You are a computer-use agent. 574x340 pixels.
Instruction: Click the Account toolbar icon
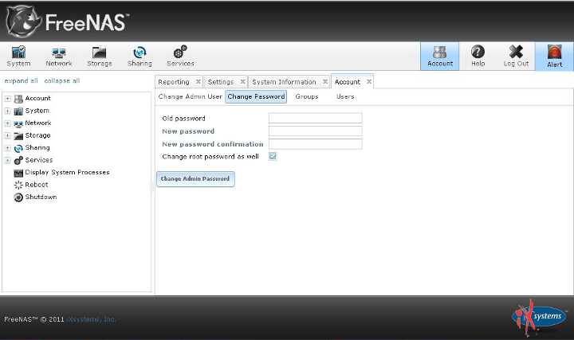[x=439, y=57]
